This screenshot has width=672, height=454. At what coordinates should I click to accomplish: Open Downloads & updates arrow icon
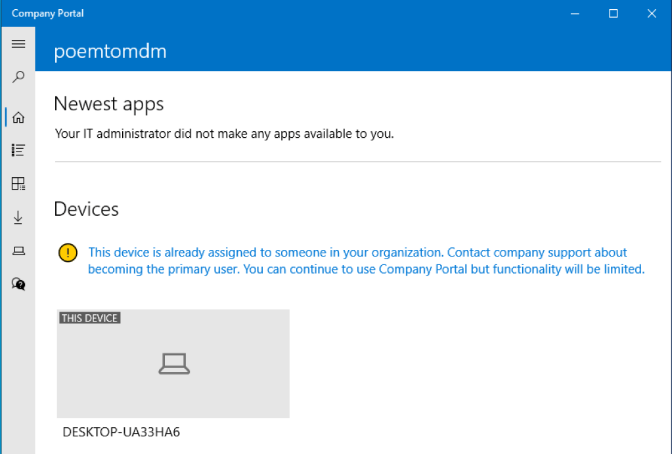coord(18,217)
